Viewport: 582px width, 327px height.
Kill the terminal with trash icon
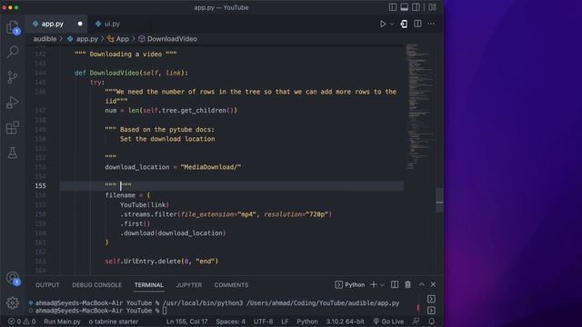407,284
